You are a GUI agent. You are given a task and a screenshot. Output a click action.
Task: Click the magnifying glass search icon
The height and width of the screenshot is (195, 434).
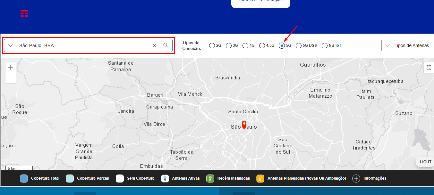pos(166,45)
